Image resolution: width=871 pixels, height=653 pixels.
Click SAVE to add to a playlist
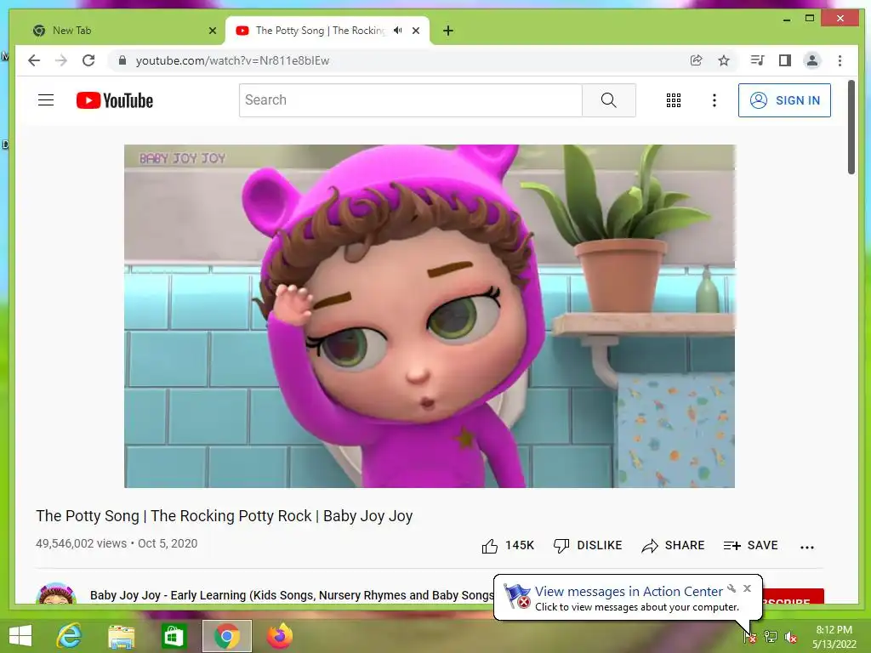click(x=750, y=546)
